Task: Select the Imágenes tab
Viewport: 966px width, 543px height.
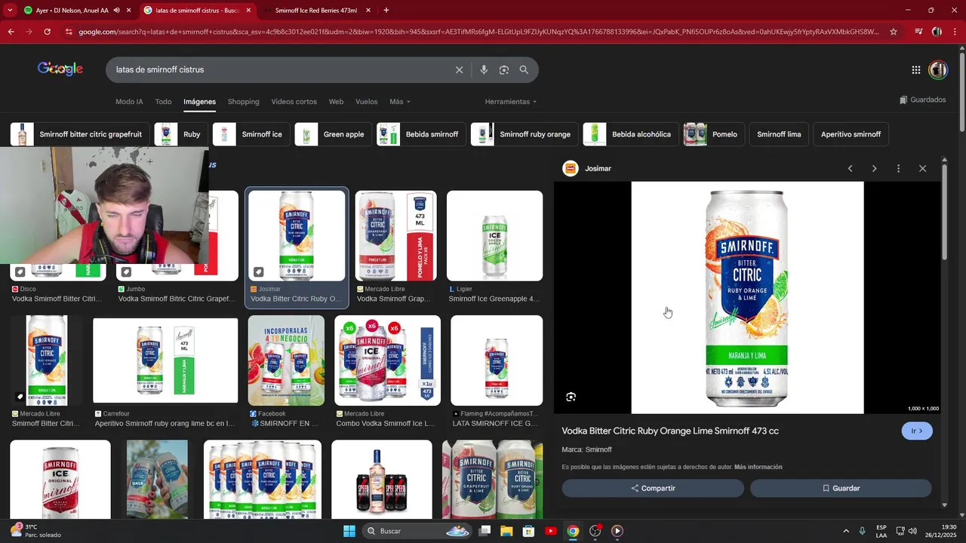Action: (199, 102)
